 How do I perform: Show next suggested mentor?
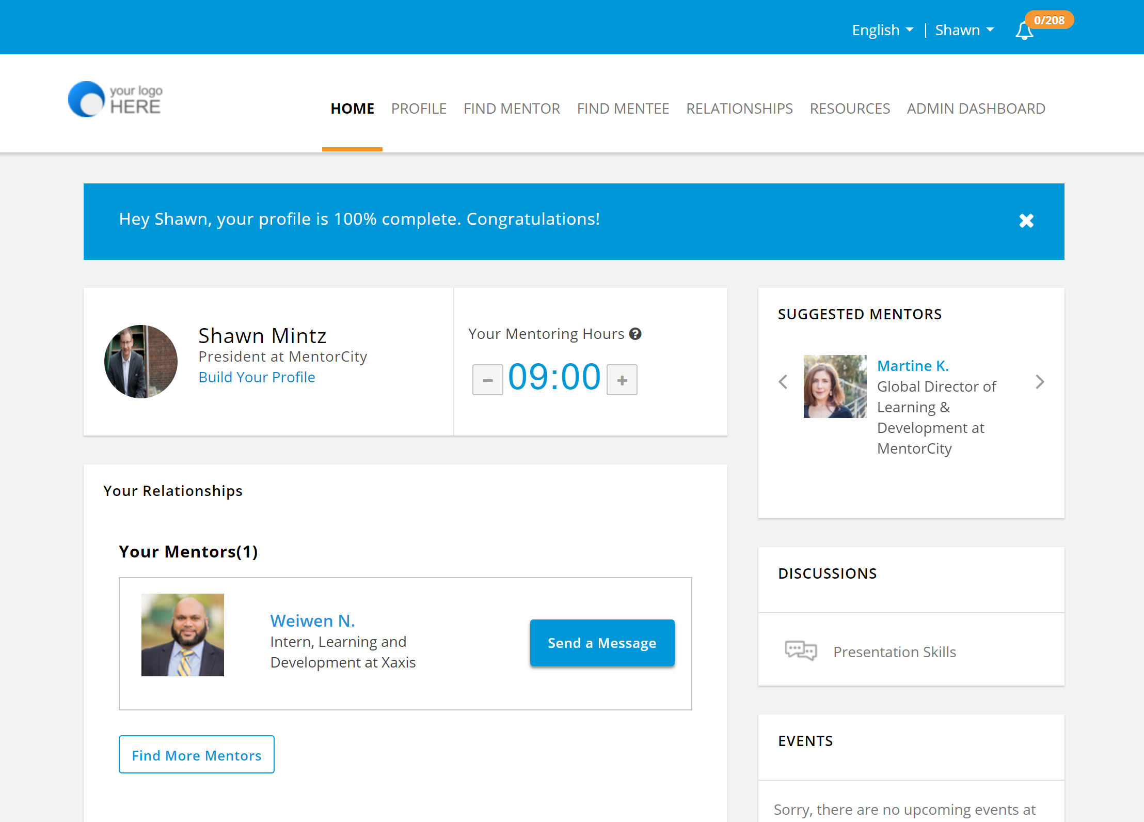point(1040,382)
